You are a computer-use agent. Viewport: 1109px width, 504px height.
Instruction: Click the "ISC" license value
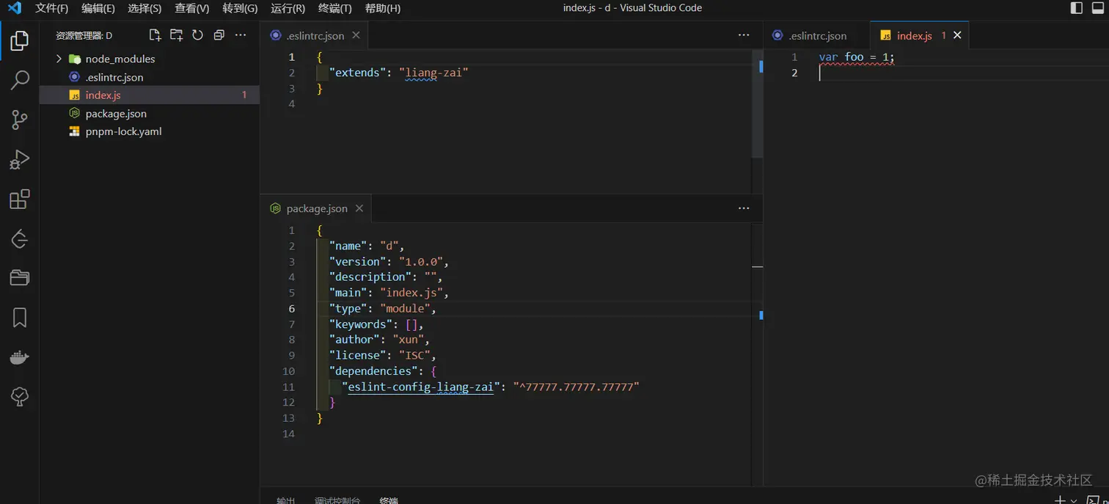(414, 355)
